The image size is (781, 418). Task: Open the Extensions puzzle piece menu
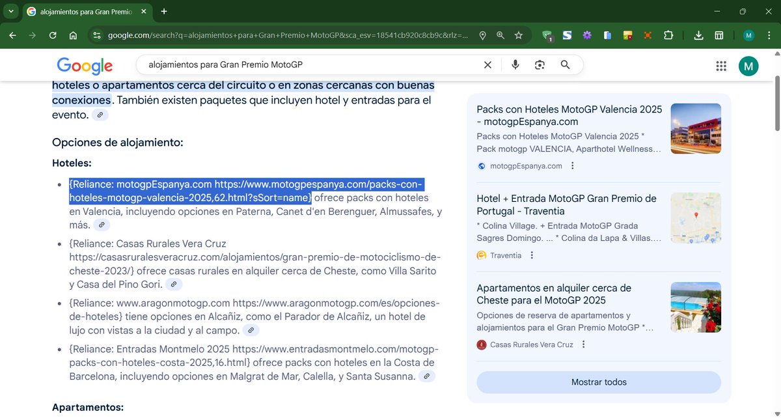pyautogui.click(x=668, y=36)
